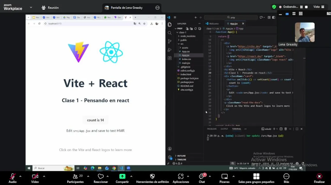
Task: Click the red Finalizar button
Action: 319,178
